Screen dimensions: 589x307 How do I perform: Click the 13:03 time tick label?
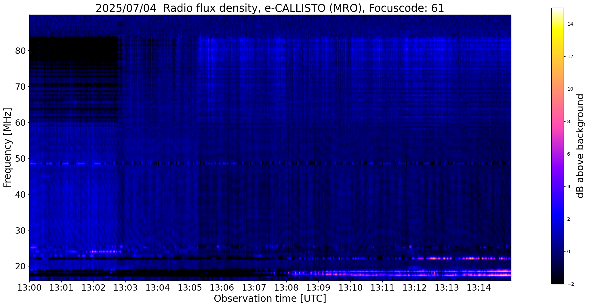tap(125, 288)
